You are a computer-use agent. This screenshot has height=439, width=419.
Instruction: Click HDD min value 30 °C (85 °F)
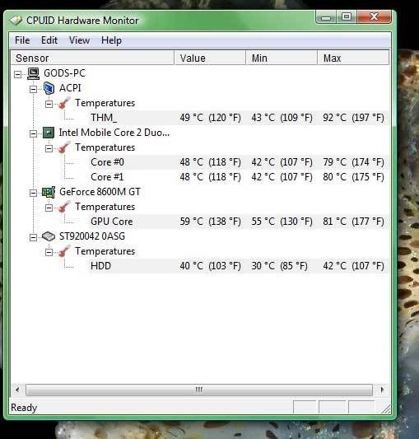[x=279, y=266]
